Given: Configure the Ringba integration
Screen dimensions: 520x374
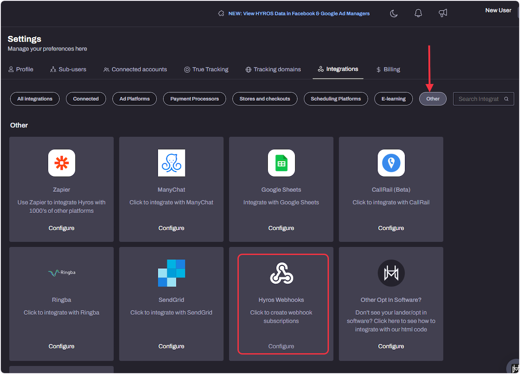Looking at the screenshot, I should point(62,346).
